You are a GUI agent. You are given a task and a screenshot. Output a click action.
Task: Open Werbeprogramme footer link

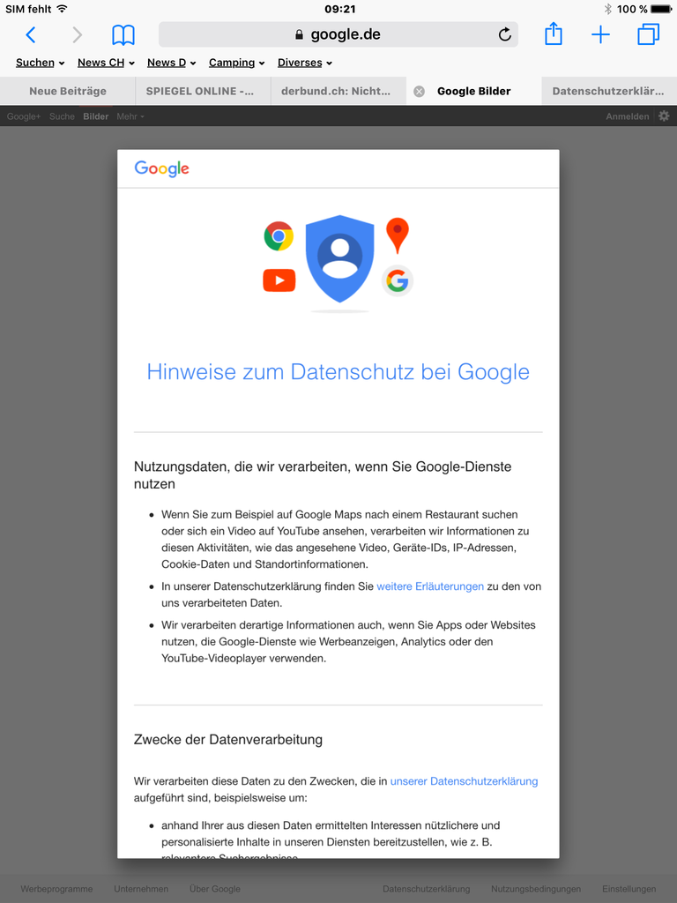(56, 889)
